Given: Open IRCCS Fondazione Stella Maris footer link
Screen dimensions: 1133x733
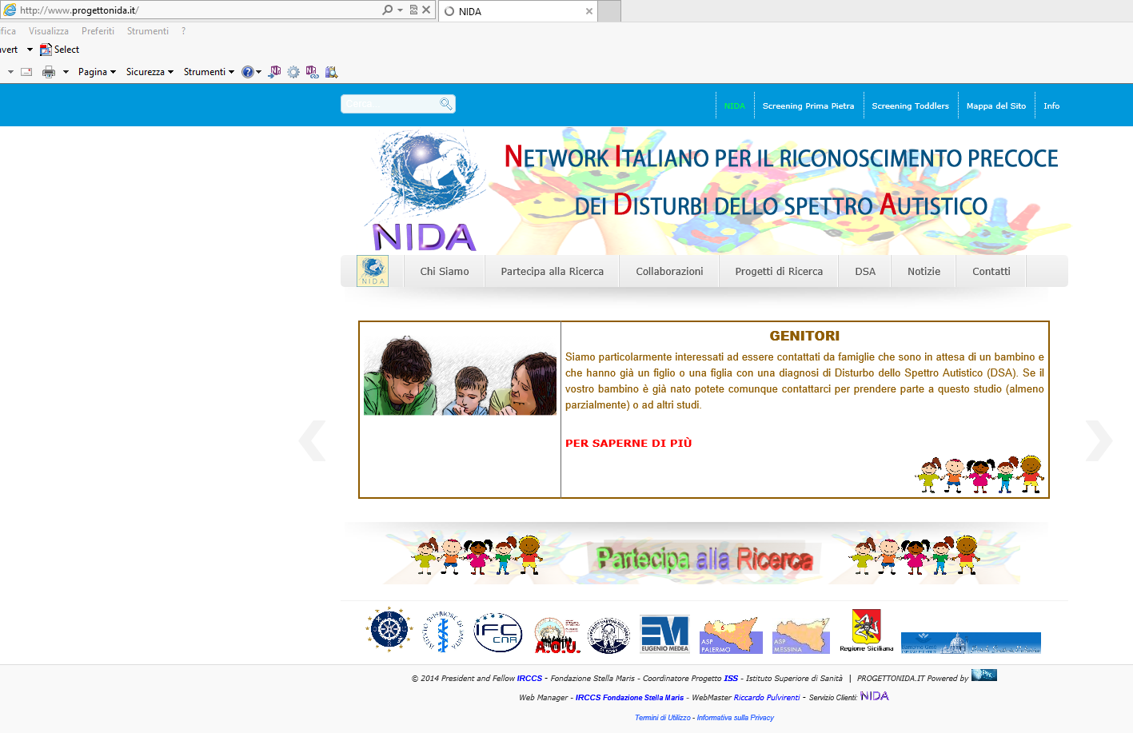Looking at the screenshot, I should coord(629,698).
